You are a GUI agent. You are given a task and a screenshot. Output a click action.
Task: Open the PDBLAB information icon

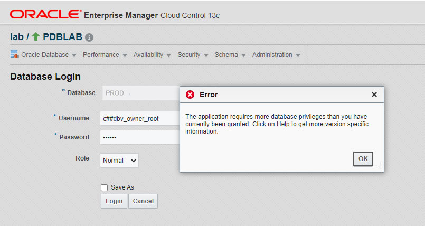pos(89,37)
